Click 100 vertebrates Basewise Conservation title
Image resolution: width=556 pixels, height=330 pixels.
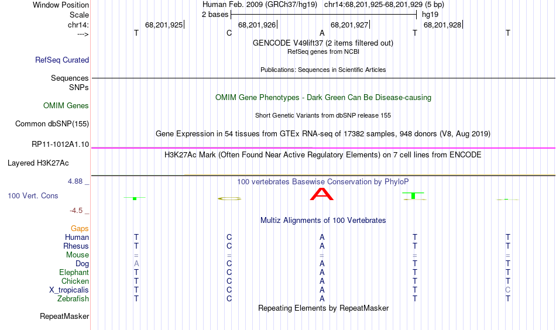point(323,182)
